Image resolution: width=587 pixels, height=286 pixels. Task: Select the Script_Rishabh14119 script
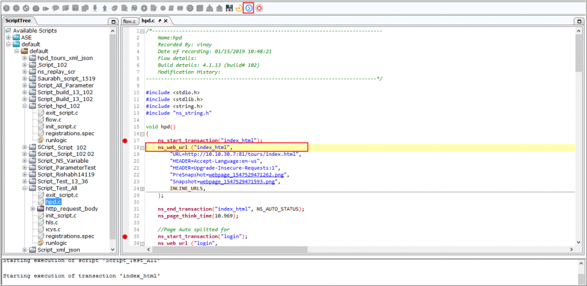click(66, 174)
